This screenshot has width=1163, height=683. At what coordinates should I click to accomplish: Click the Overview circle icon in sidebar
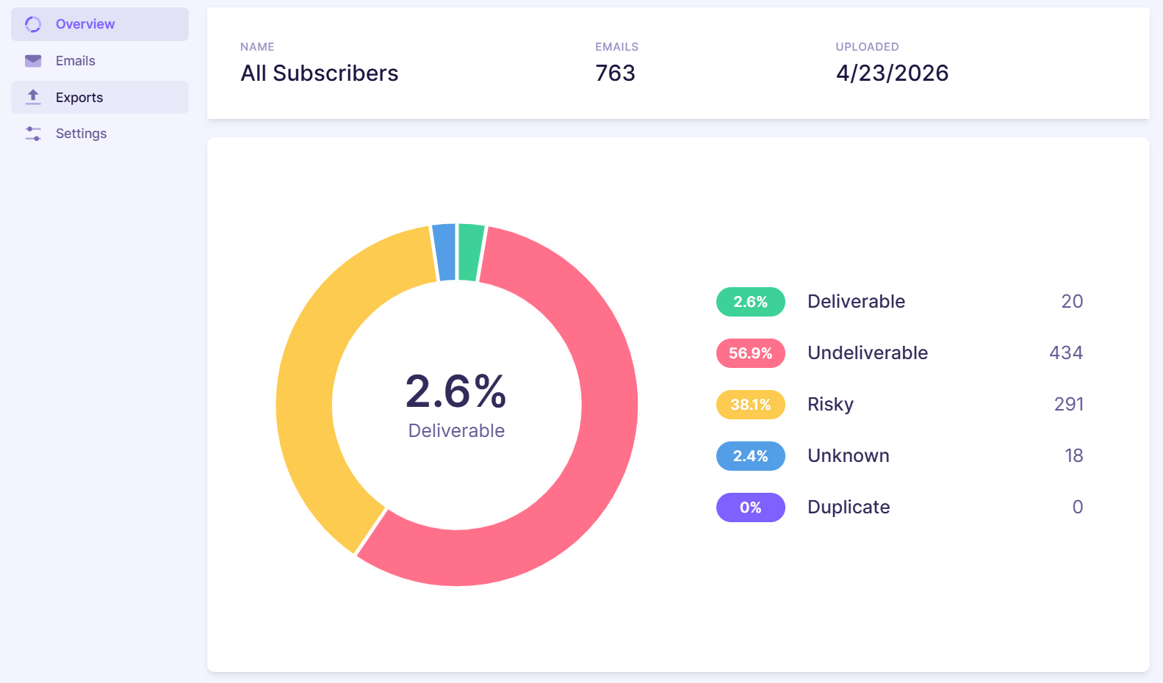(x=33, y=24)
